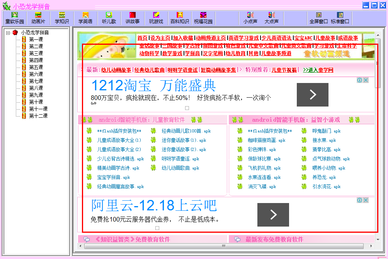The width and height of the screenshot is (388, 259).
Task: Select 第十二课 lesson
Action: [x=38, y=115]
